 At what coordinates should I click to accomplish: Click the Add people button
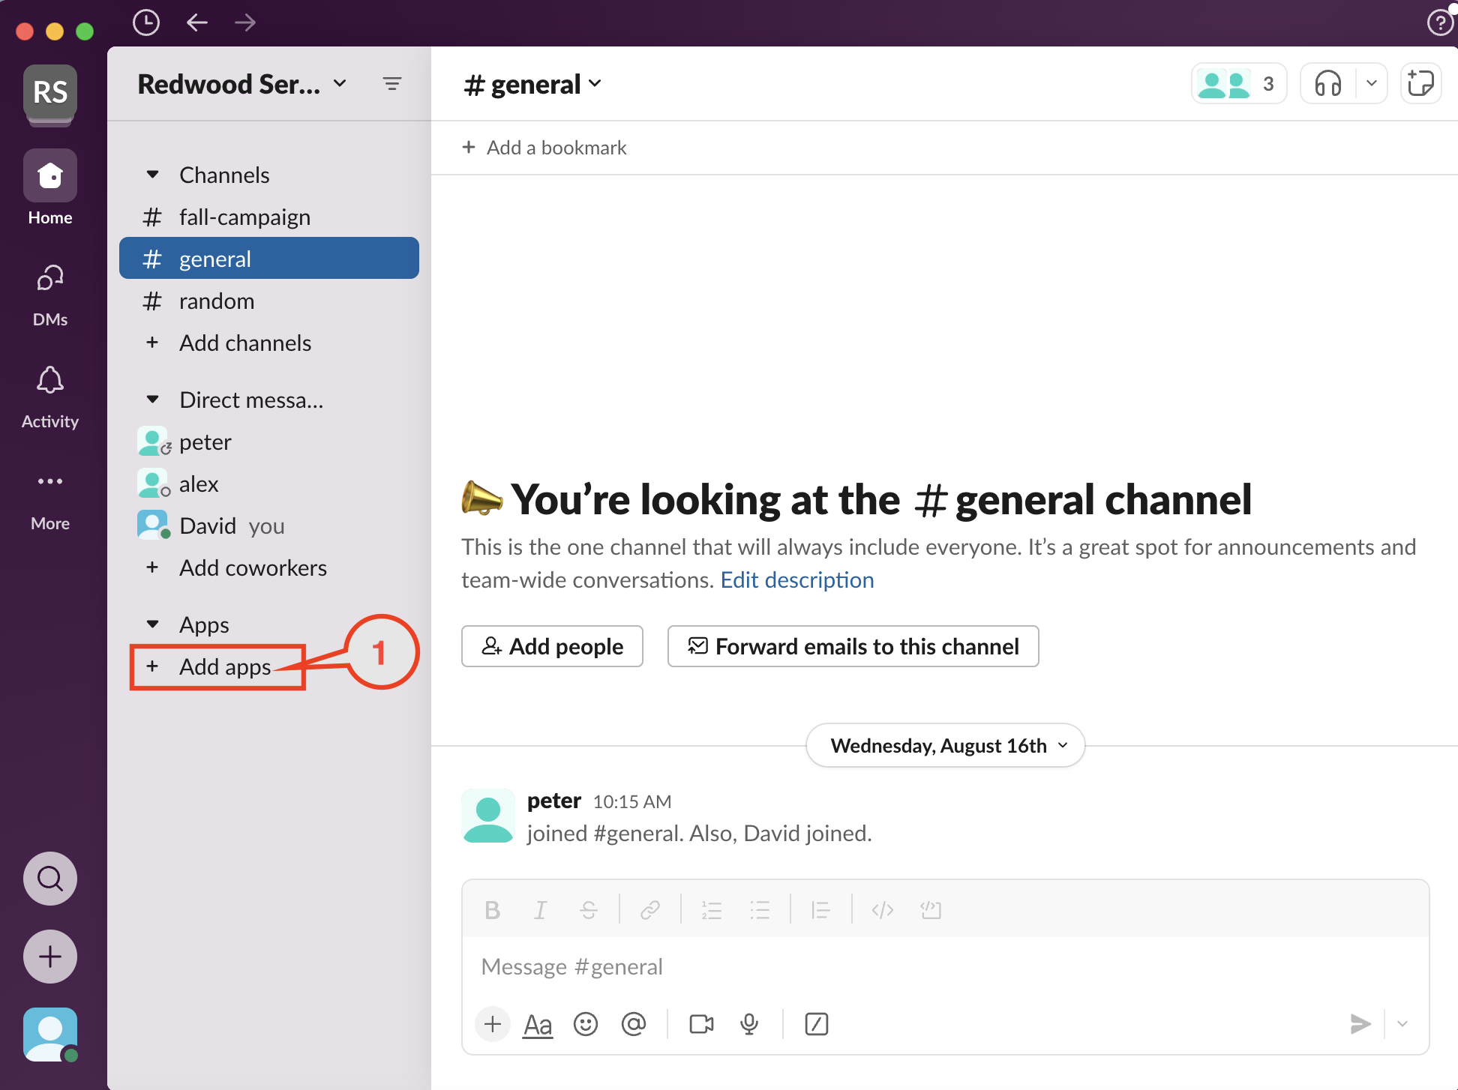click(x=552, y=646)
